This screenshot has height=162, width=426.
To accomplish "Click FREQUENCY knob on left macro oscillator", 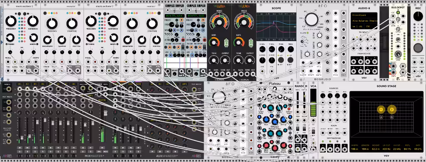I will [11, 21].
